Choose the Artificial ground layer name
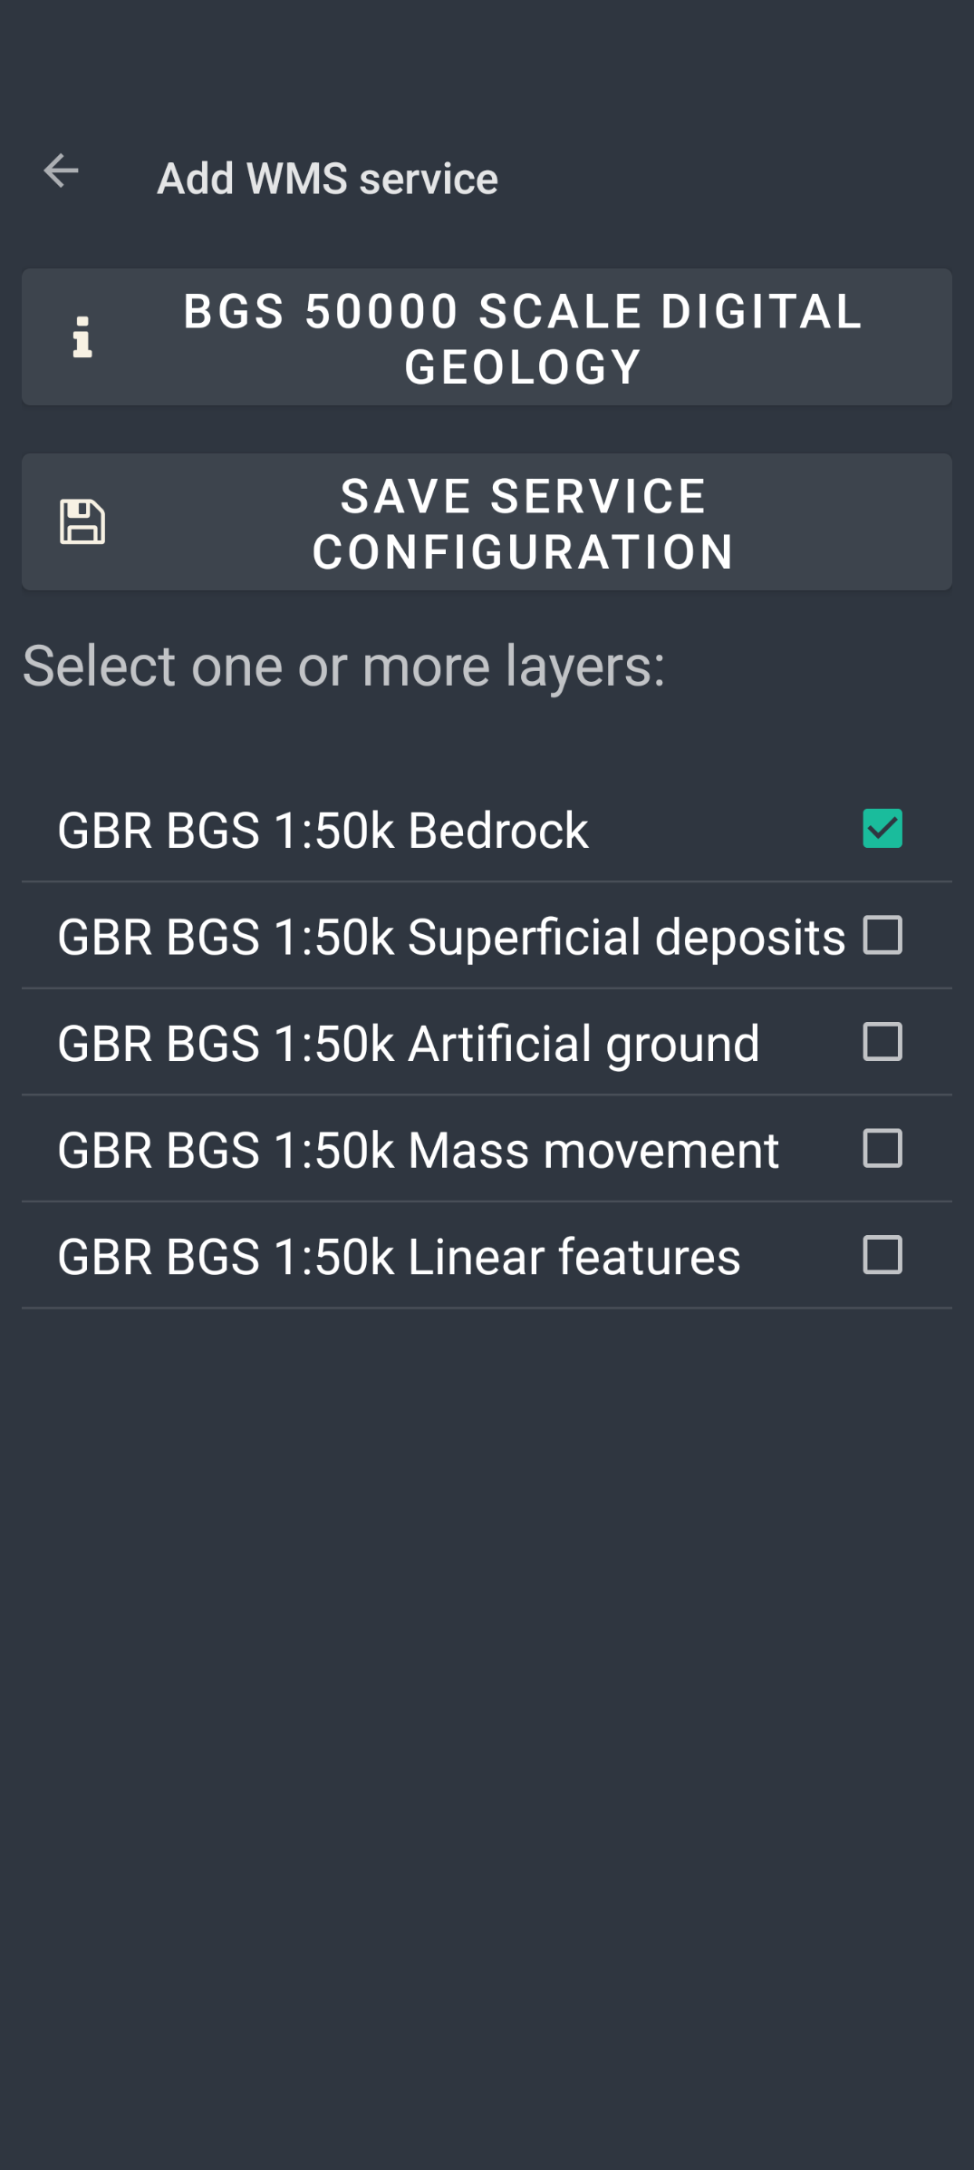974x2170 pixels. point(408,1044)
